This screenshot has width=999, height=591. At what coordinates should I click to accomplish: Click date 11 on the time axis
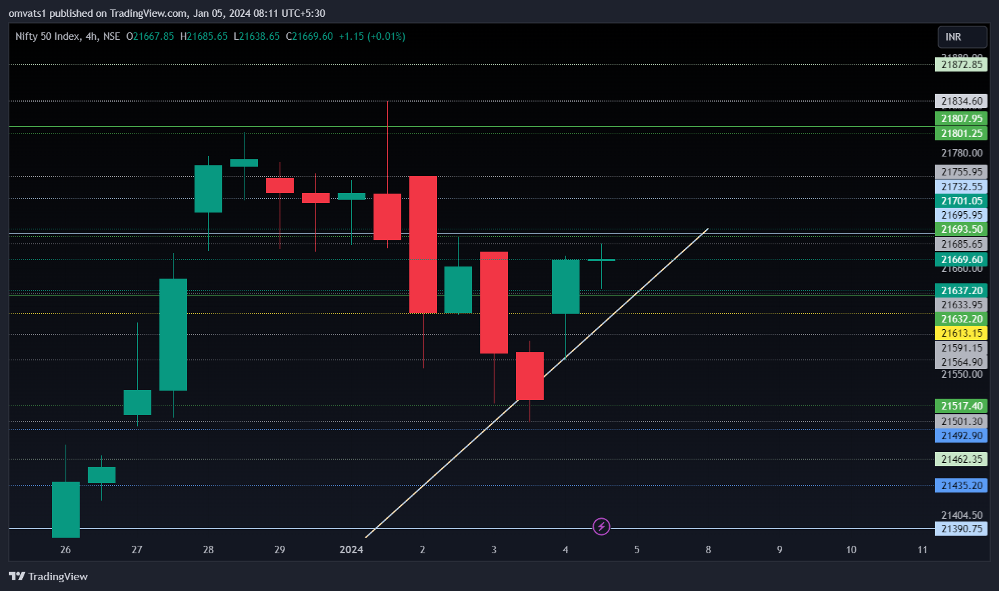pyautogui.click(x=922, y=550)
